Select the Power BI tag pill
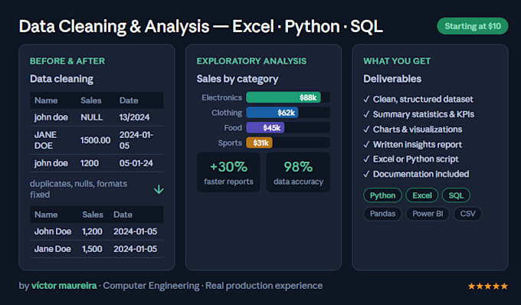 point(428,214)
